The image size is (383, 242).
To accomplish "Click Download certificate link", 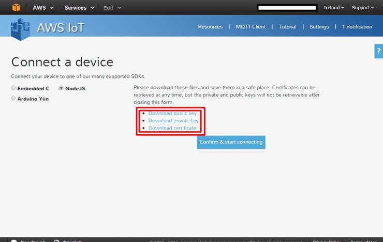I will click(x=172, y=128).
